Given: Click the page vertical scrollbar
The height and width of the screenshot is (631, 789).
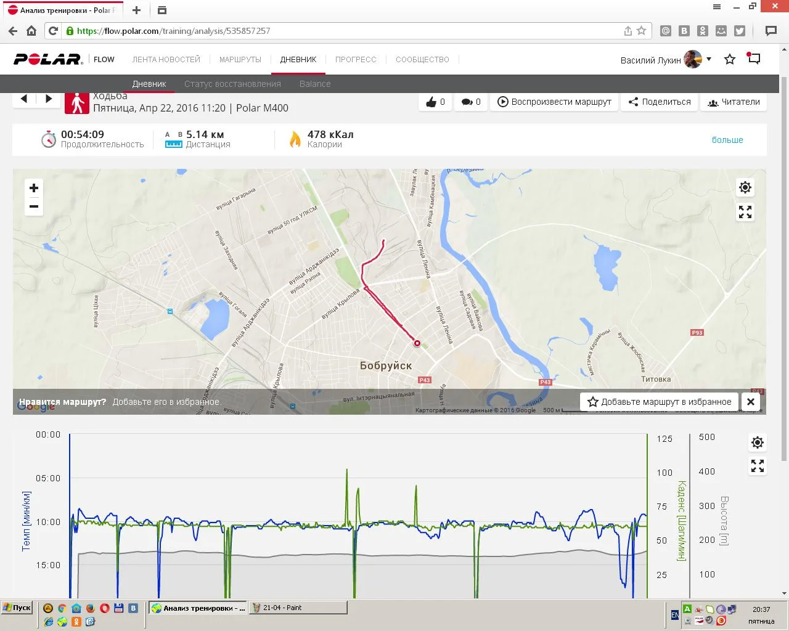Looking at the screenshot, I should [784, 268].
